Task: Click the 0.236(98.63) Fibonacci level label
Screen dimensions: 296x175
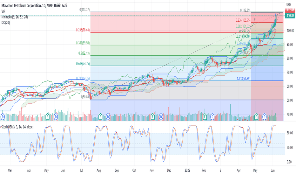Action: click(83, 30)
